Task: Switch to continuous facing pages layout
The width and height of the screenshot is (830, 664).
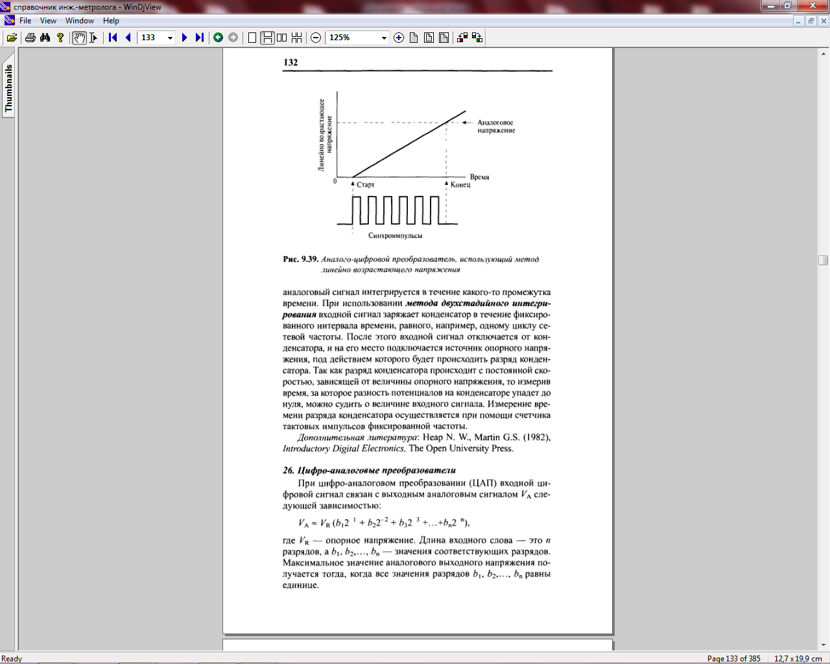Action: pyautogui.click(x=296, y=38)
